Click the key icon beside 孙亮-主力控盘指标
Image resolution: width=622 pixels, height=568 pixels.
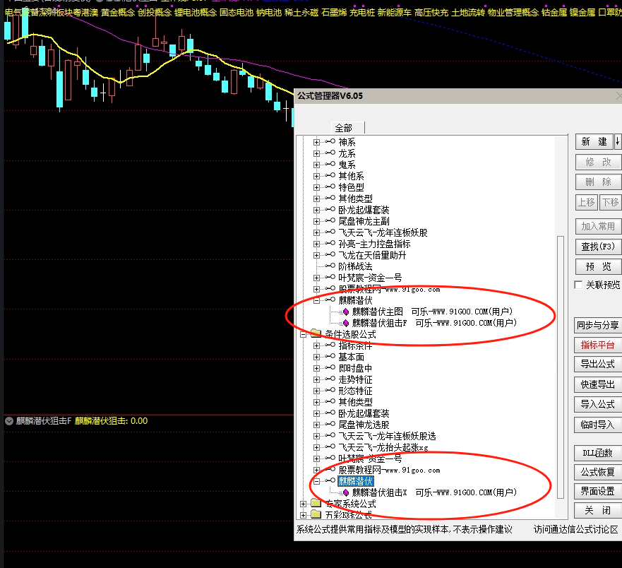[330, 243]
